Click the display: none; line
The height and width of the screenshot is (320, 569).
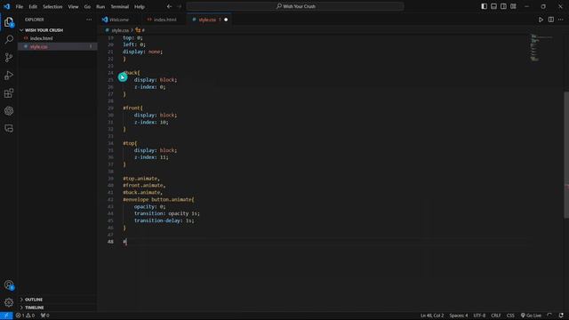coord(142,52)
